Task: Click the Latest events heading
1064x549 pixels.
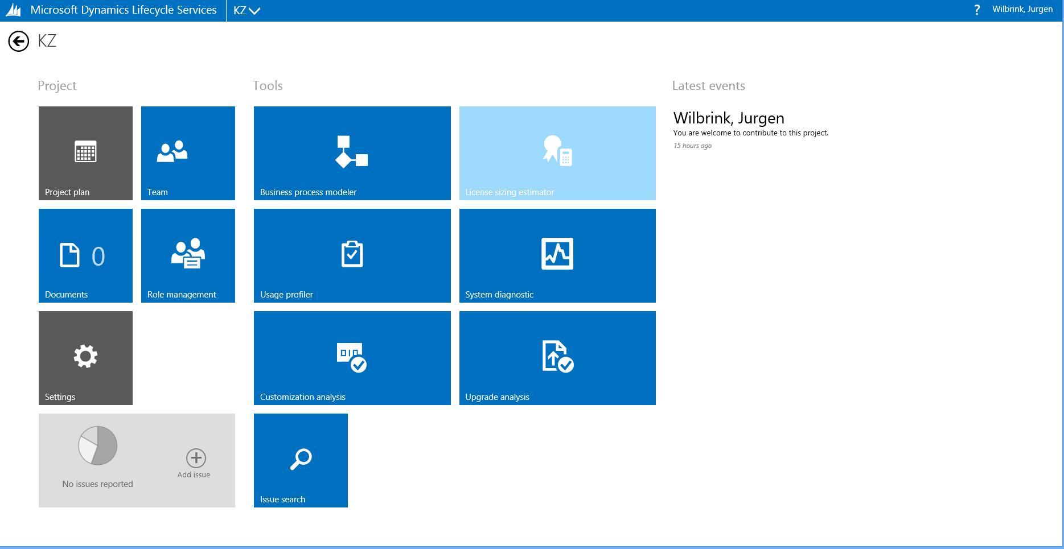Action: [x=709, y=85]
